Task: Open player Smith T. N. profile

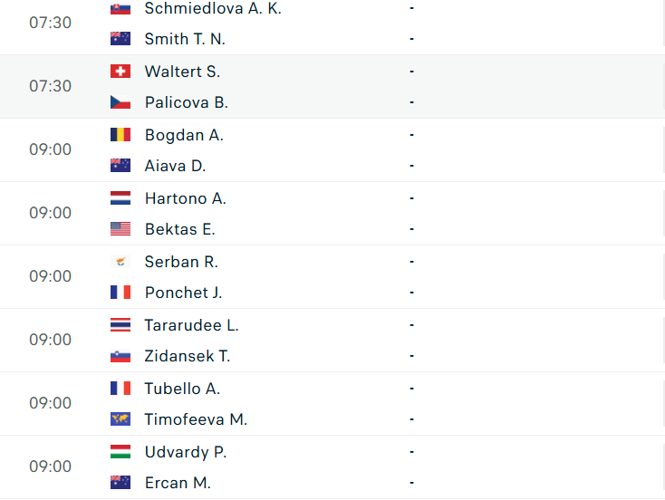Action: 185,39
